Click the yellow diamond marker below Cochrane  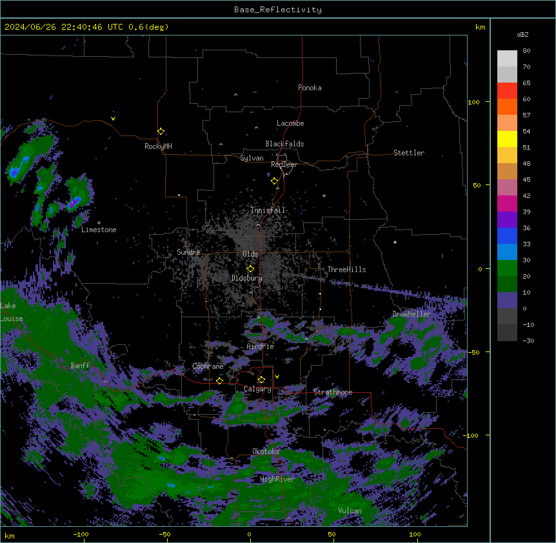click(x=219, y=380)
